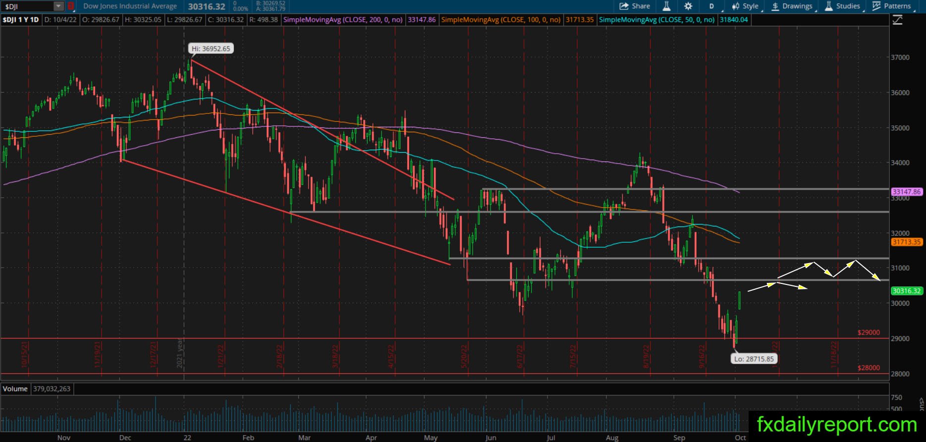Click the red symbol link indicator
This screenshot has width=926, height=442.
click(71, 6)
